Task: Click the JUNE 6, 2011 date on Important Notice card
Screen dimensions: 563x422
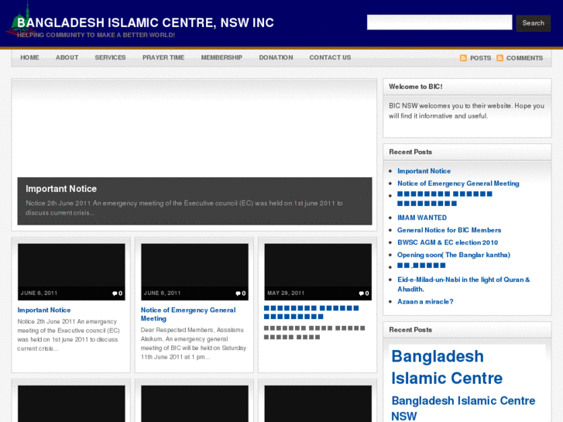Action: pos(39,293)
